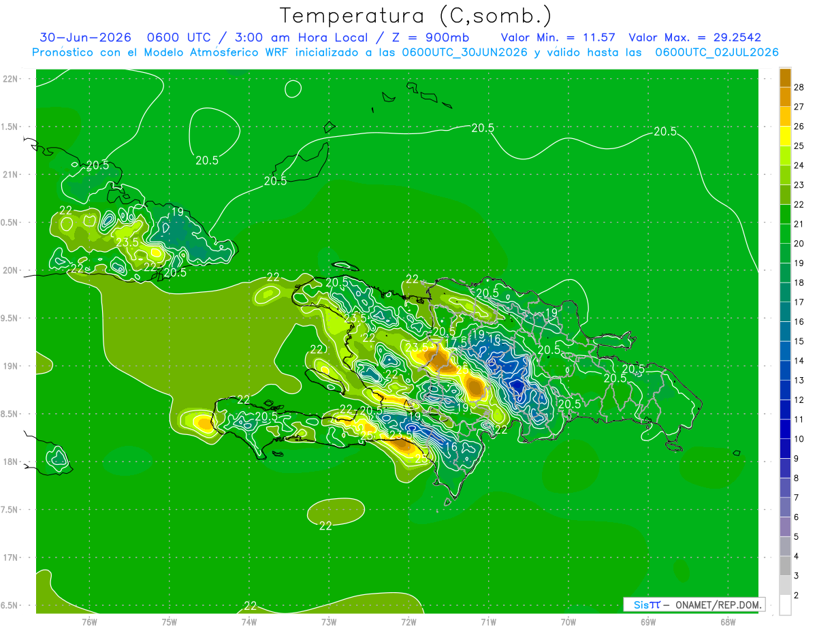Pick the teal swatch between 16 and 17
The image size is (817, 631).
click(x=785, y=312)
